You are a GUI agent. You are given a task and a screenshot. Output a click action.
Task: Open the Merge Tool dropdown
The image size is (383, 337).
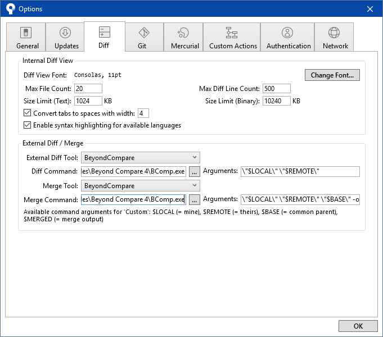[x=141, y=186]
